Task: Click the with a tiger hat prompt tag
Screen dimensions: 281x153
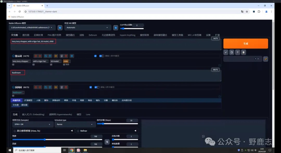Action: (x=40, y=61)
